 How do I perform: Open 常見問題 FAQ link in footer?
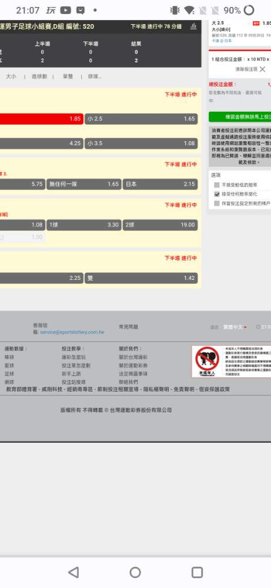tap(128, 327)
